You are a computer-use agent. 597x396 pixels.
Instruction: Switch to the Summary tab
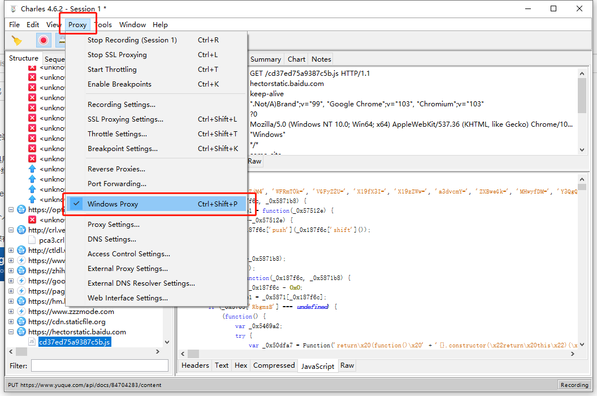(266, 59)
